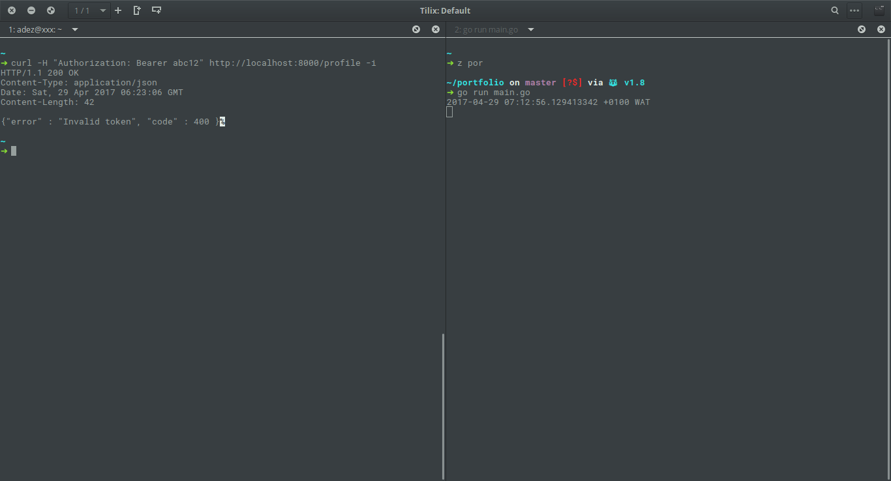Close the go run main.go terminal pane
The image size is (891, 481).
(x=881, y=29)
